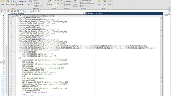This screenshot has width=171, height=96.
Task: Click the Current Folder panel scrollbar
Action: click(6, 70)
